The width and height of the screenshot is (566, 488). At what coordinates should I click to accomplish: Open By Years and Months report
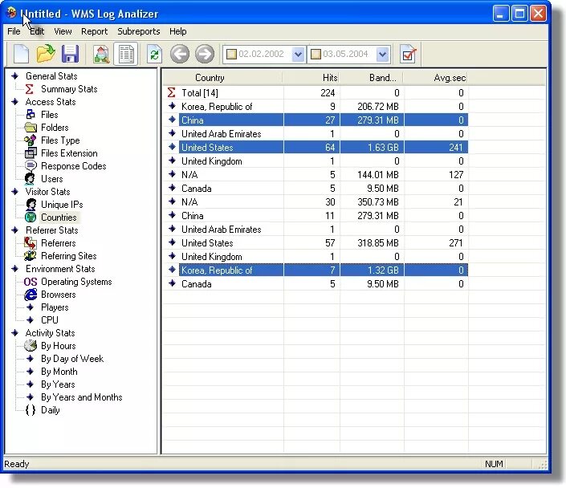(82, 397)
